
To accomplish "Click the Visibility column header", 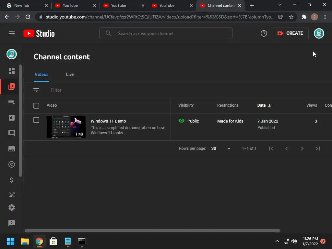I will [x=186, y=105].
